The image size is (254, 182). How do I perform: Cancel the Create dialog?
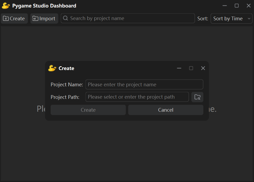coord(166,110)
